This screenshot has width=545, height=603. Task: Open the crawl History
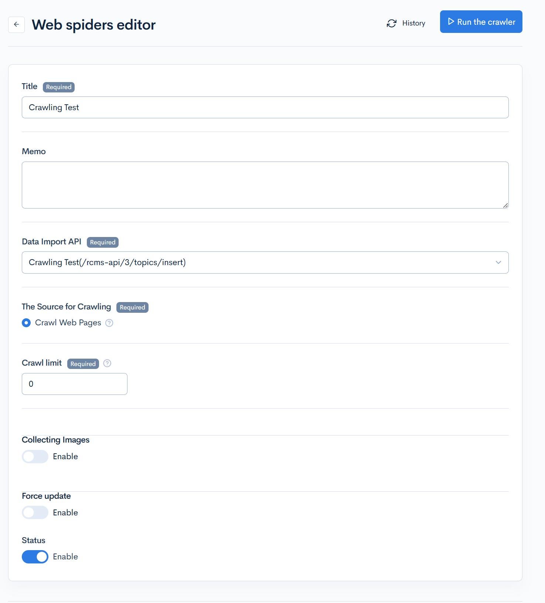pos(413,23)
